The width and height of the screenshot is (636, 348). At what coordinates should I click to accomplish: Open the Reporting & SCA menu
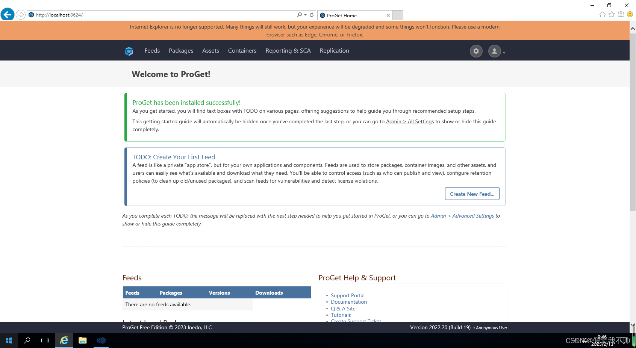point(288,51)
